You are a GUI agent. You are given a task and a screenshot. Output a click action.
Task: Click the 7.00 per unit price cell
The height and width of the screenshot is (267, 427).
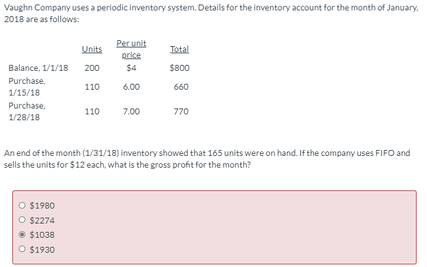[x=131, y=112]
